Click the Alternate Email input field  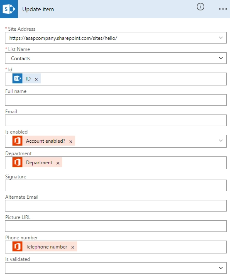116,206
